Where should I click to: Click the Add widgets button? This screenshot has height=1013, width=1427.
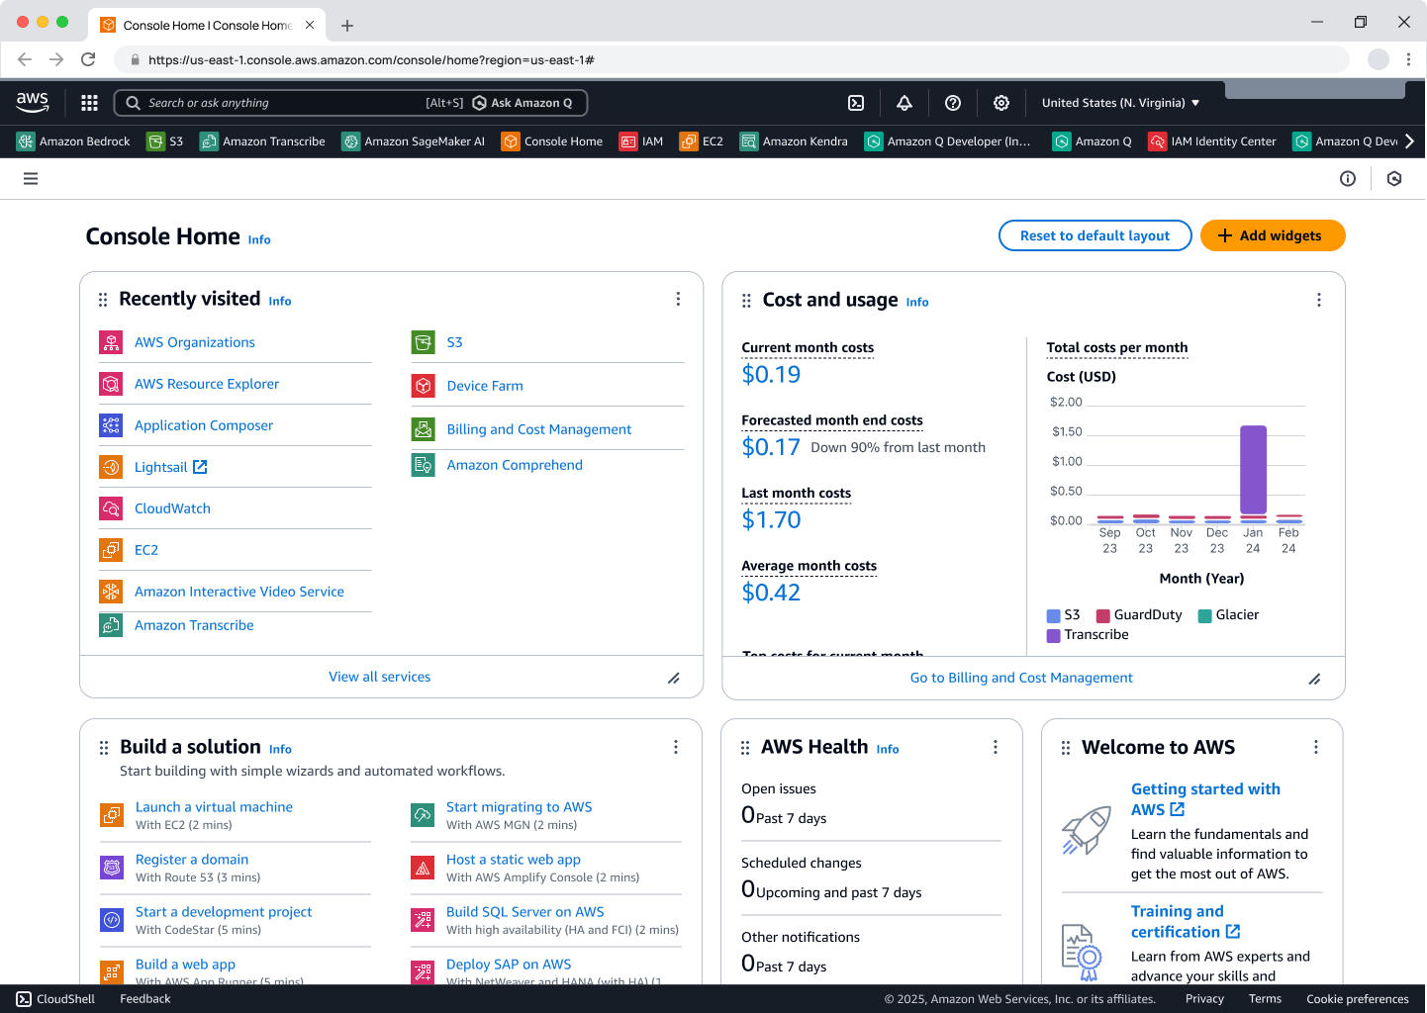[x=1274, y=235]
